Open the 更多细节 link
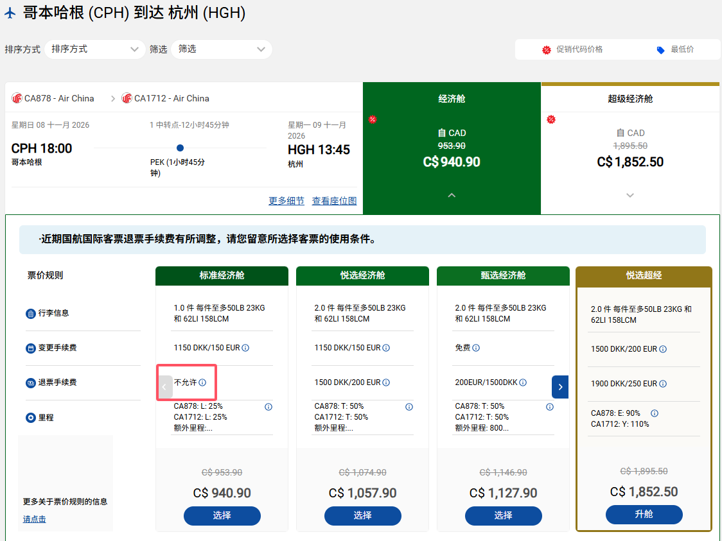 click(286, 201)
